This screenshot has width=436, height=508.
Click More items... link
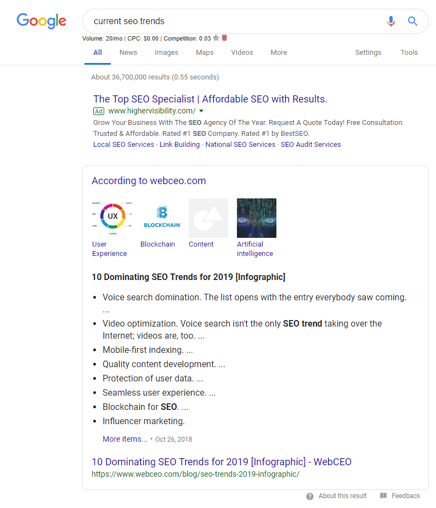click(125, 439)
